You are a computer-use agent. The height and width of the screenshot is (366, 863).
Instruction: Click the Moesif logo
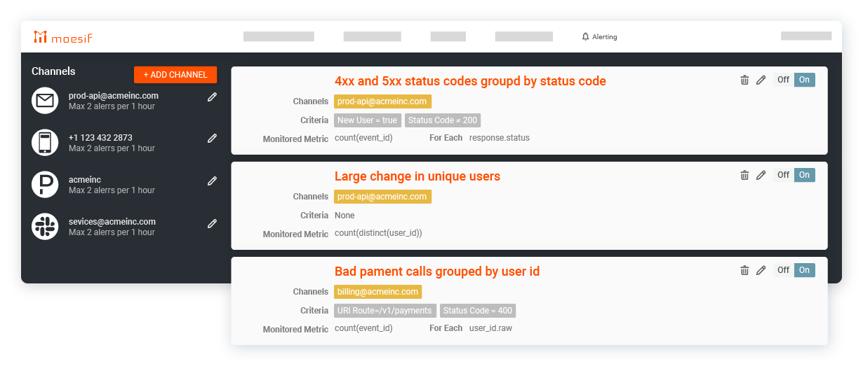point(62,36)
